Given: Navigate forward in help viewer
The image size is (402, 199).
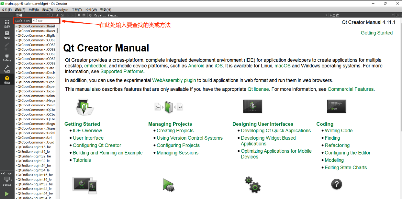Looking at the screenshot, I should coord(73,15).
